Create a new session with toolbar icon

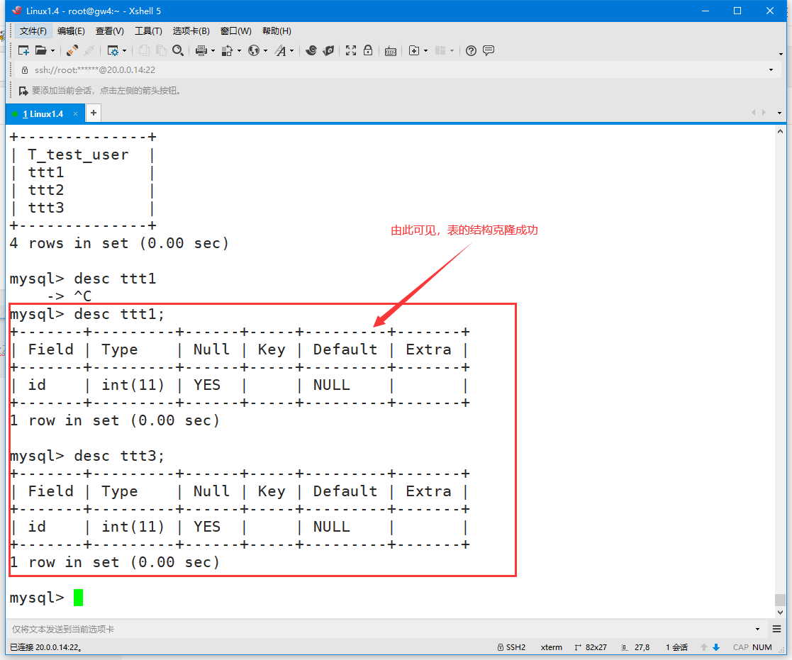pos(23,50)
